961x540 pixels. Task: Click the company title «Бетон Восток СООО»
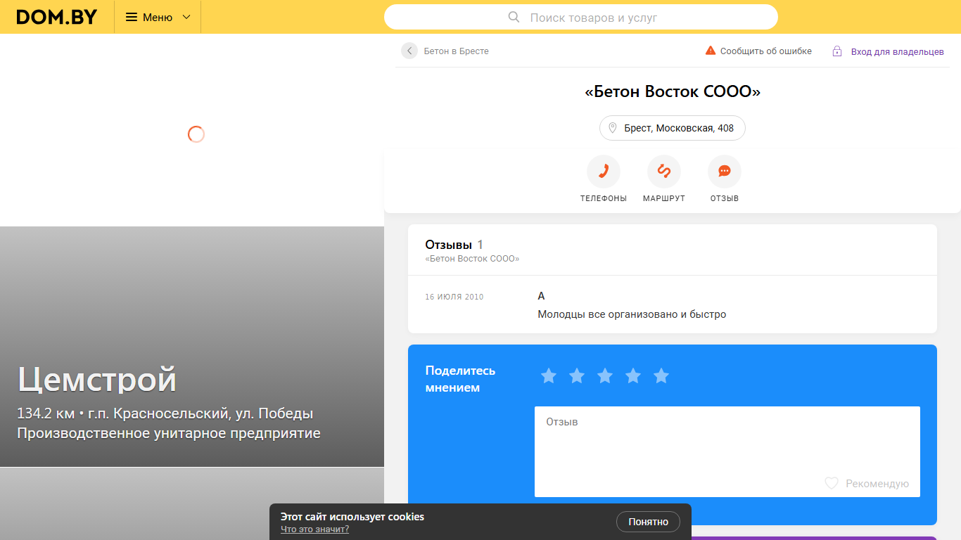click(673, 91)
